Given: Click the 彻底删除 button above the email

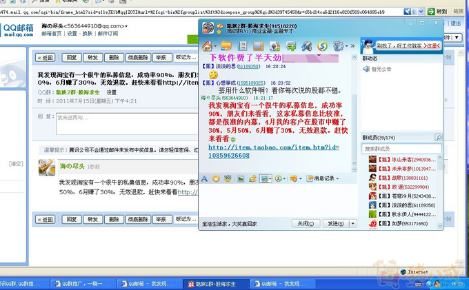Looking at the screenshot, I should [138, 58].
